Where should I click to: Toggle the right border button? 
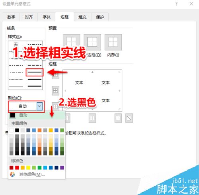click(x=118, y=118)
